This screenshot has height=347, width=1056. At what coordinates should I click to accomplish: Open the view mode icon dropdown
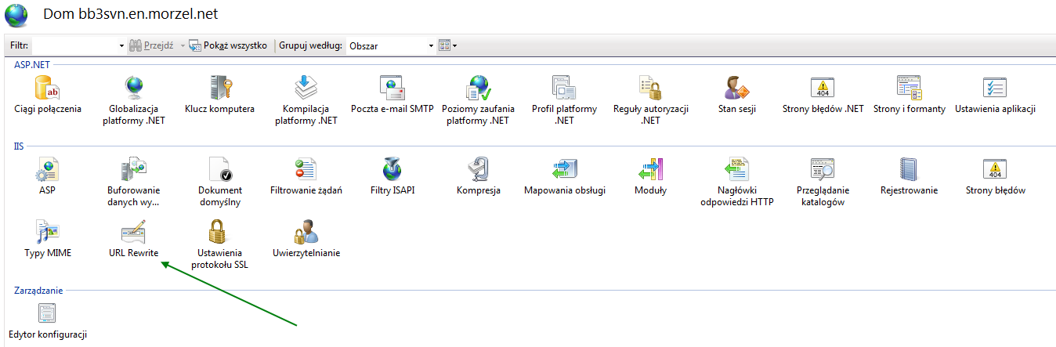tap(447, 45)
